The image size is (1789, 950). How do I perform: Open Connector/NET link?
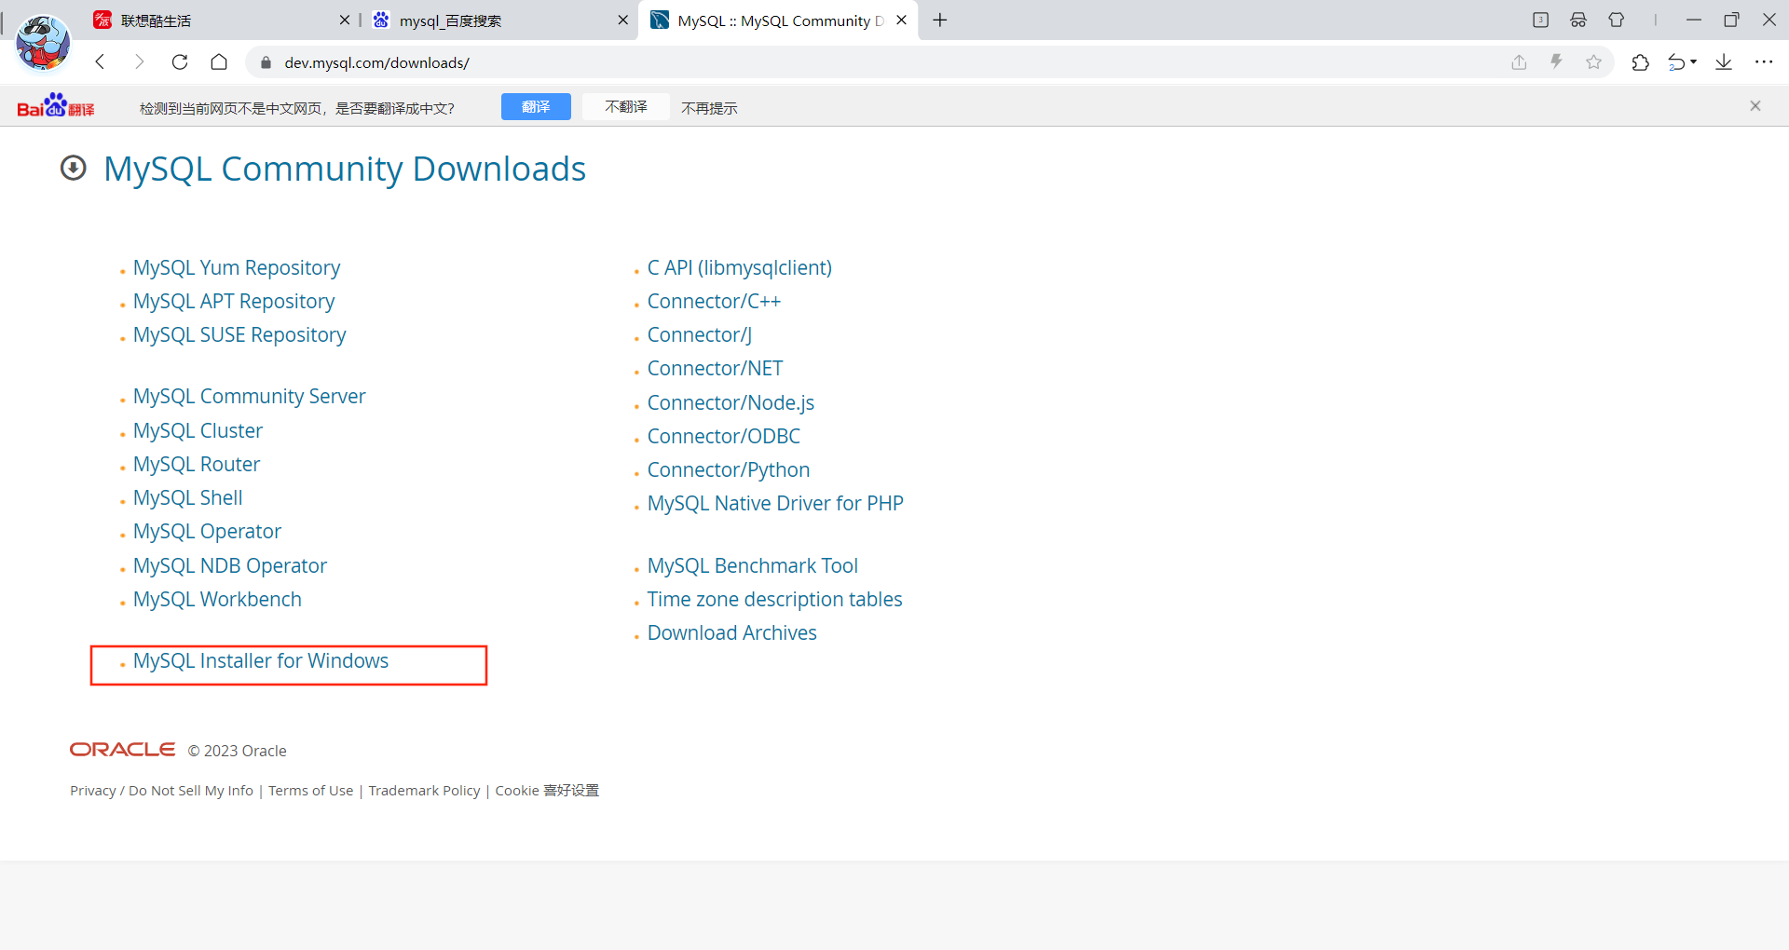pyautogui.click(x=715, y=368)
